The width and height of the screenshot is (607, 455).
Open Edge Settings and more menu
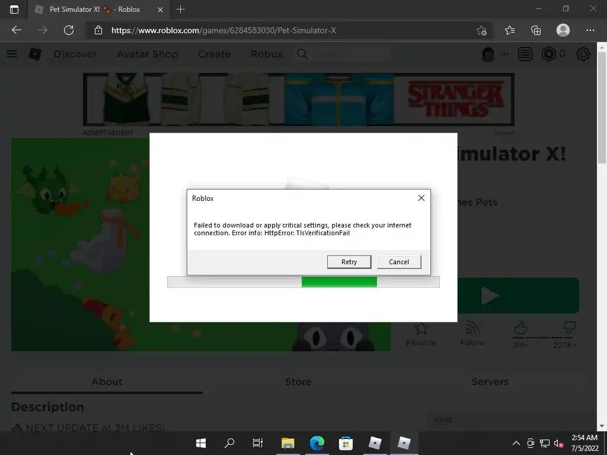590,30
